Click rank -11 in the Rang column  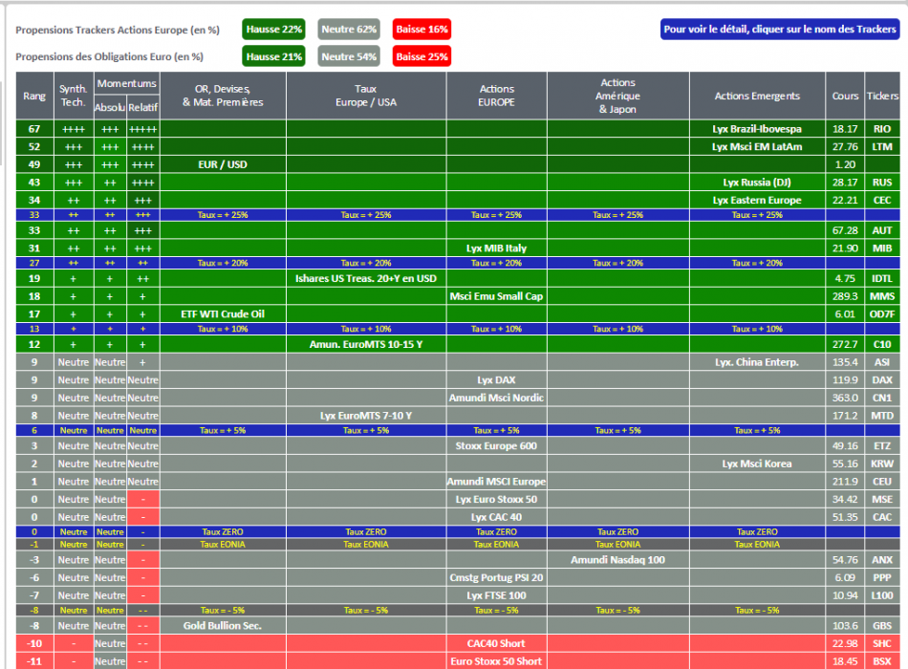click(x=34, y=661)
